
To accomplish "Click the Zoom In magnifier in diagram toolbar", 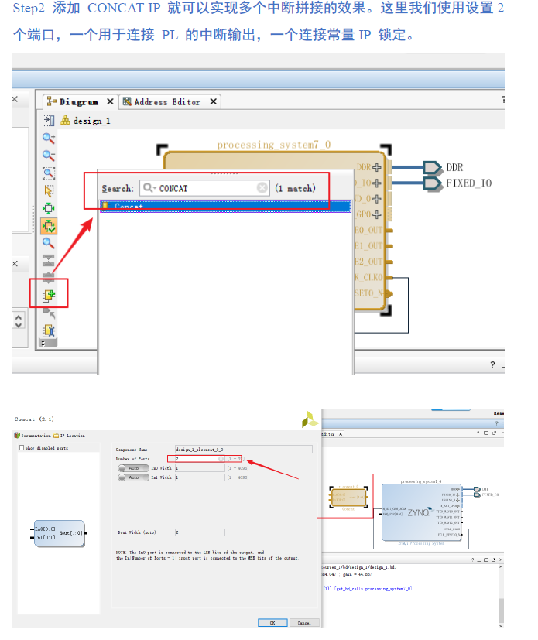I will click(x=49, y=138).
